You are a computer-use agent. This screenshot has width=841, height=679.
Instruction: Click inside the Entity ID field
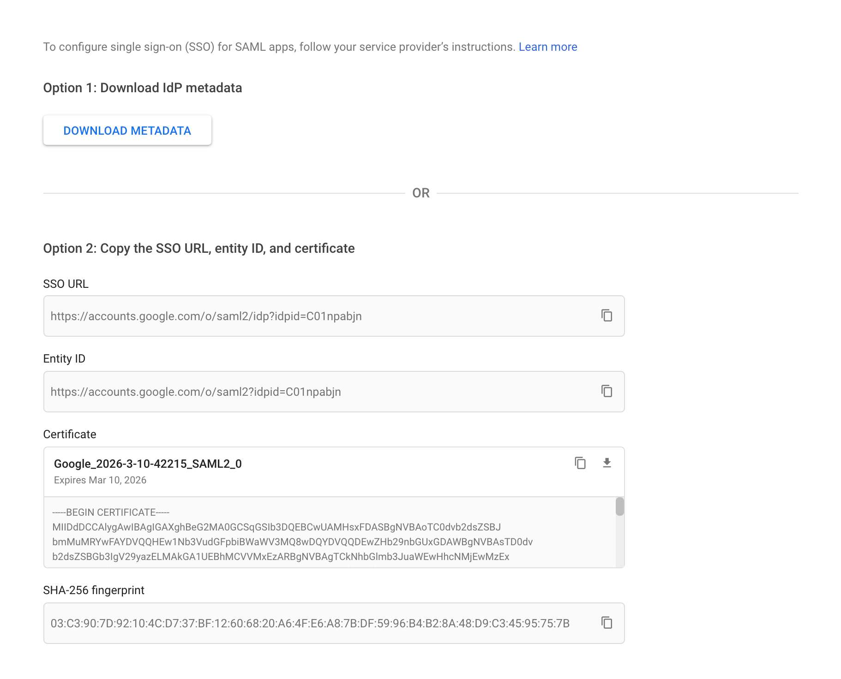click(x=334, y=392)
